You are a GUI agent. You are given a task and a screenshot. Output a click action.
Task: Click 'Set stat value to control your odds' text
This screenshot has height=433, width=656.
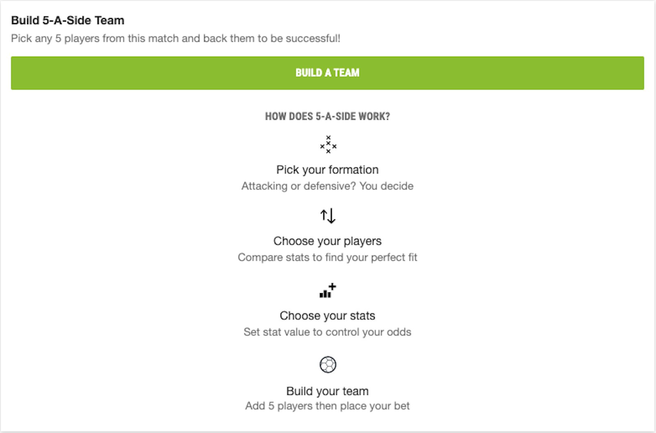point(327,332)
